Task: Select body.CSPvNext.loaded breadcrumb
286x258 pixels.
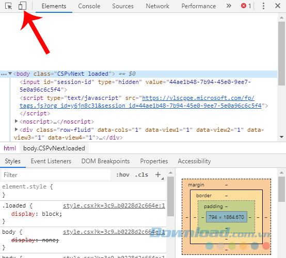Action: (x=54, y=148)
